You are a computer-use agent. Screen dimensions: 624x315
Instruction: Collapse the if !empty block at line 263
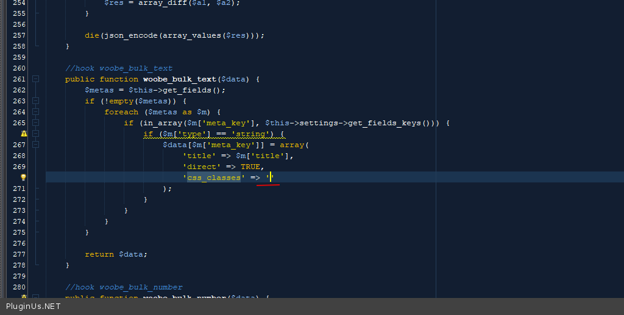pos(36,101)
